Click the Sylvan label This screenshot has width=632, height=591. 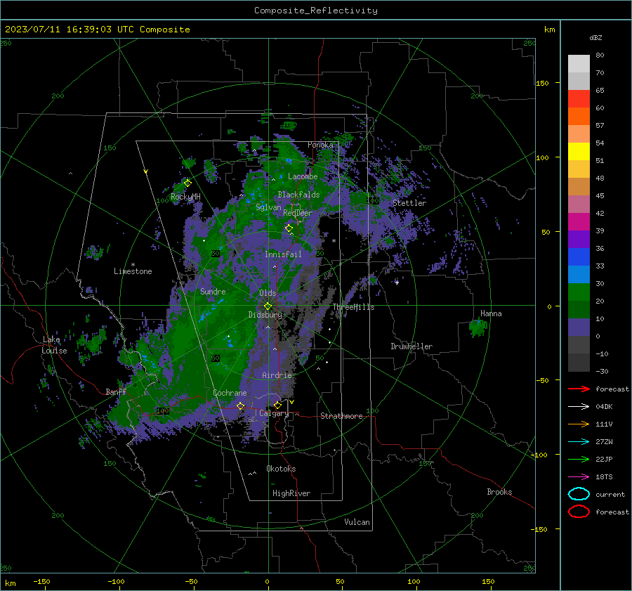[268, 207]
